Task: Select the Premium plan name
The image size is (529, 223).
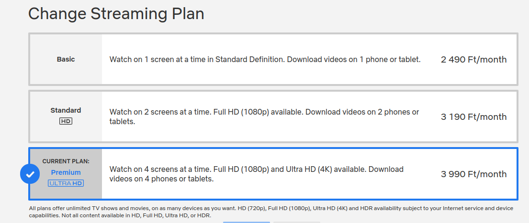Action: point(66,172)
